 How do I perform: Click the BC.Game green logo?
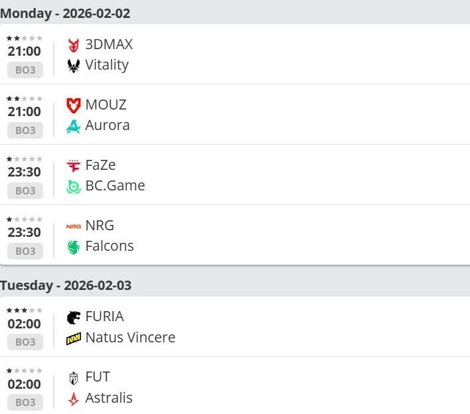tap(74, 186)
